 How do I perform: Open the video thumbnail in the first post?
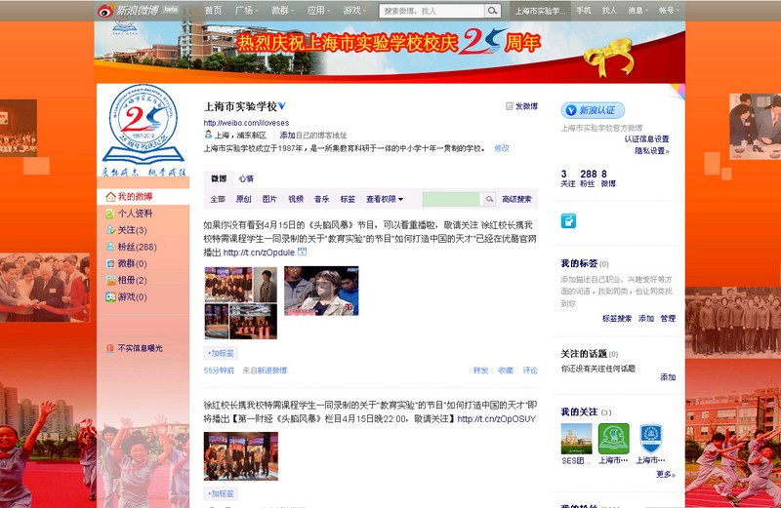[320, 290]
